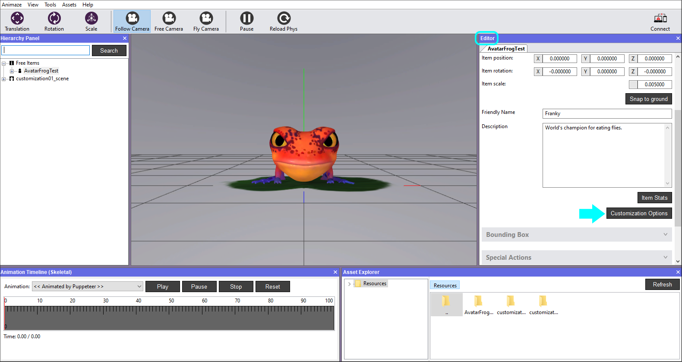Switch to Fly Camera
Viewport: 682px width, 362px height.
coord(206,22)
